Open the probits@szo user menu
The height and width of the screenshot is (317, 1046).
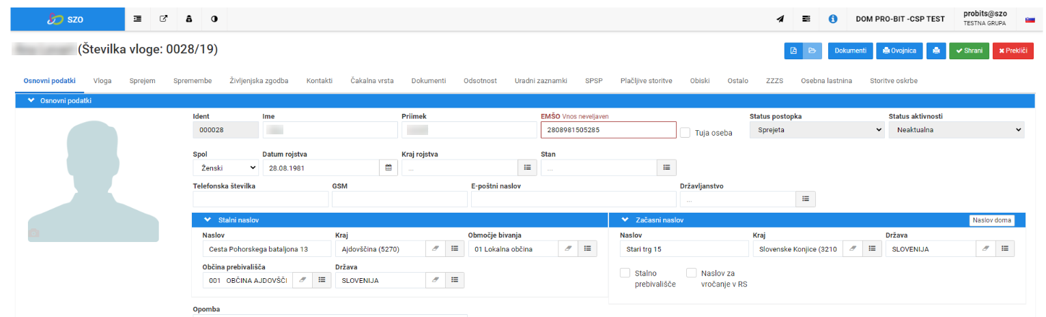tap(985, 18)
